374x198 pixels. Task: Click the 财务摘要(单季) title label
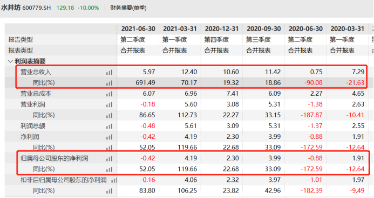128,8
